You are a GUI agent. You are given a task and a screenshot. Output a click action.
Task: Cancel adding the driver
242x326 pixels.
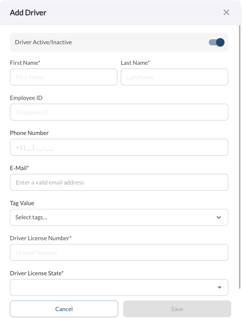(x=64, y=309)
